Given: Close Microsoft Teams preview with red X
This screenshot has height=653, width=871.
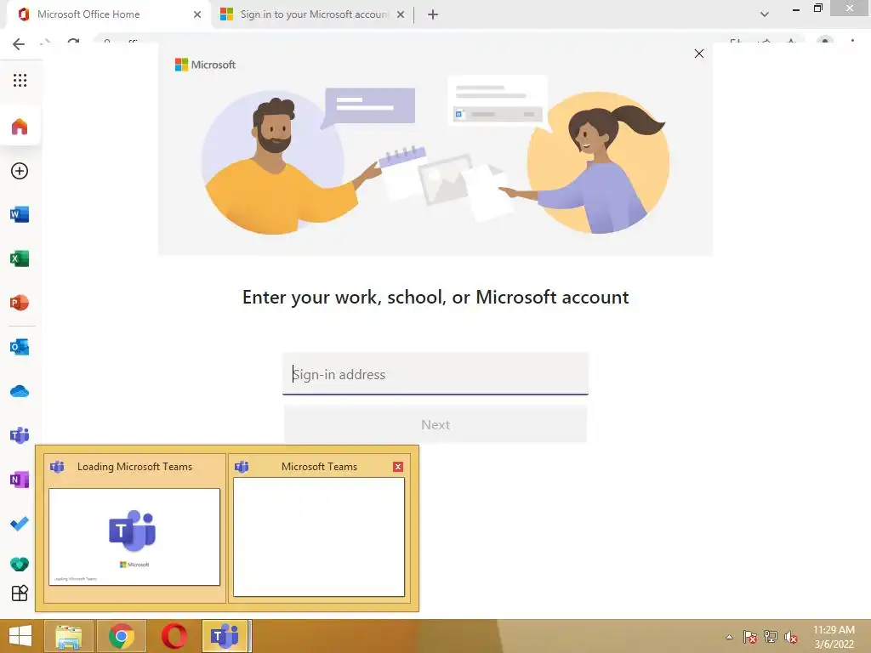Looking at the screenshot, I should pos(398,467).
